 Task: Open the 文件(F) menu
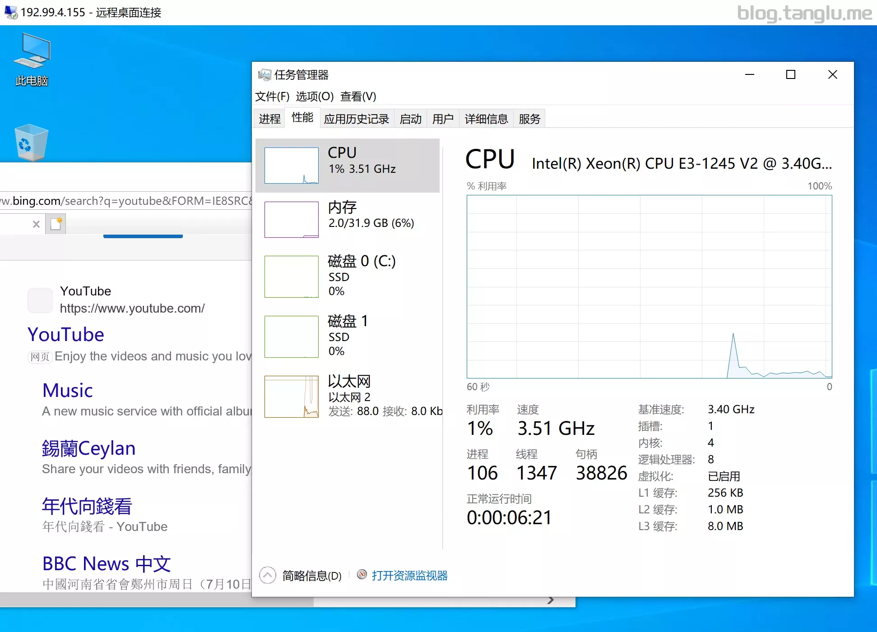[272, 97]
